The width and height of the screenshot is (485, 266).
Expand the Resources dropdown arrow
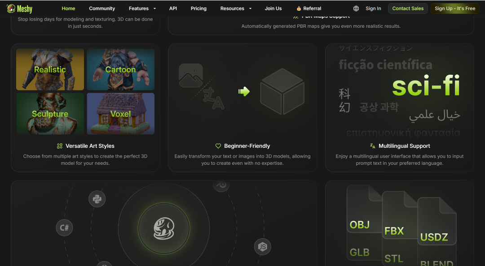tap(250, 9)
